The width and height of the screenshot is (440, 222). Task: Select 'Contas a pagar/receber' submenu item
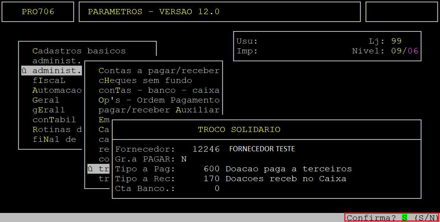pos(159,71)
